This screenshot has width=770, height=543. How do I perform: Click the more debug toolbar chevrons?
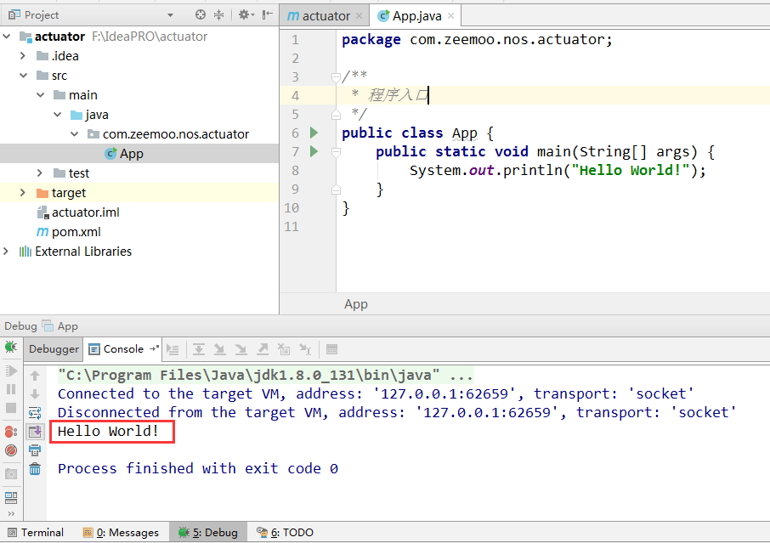pyautogui.click(x=11, y=513)
